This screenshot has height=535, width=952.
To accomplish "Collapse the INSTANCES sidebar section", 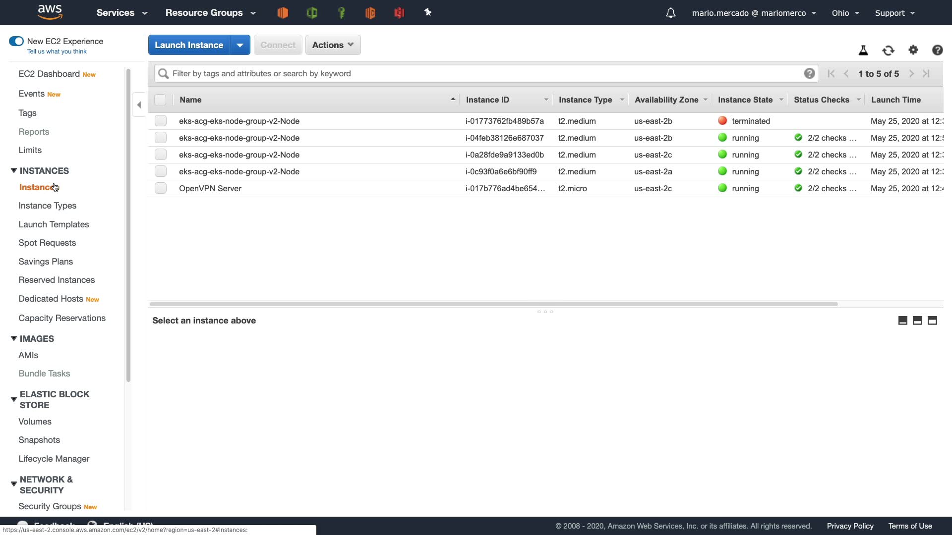I will (x=14, y=170).
